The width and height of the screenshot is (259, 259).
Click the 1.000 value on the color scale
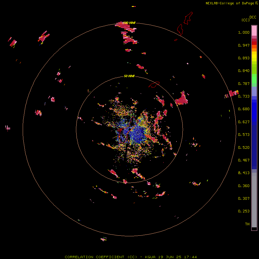(x=244, y=32)
